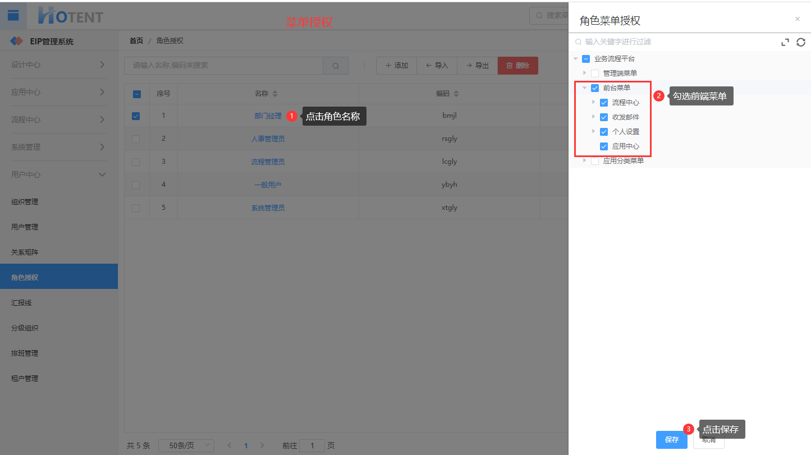Open the 系统管理员 role link
This screenshot has height=455, width=811.
(268, 208)
